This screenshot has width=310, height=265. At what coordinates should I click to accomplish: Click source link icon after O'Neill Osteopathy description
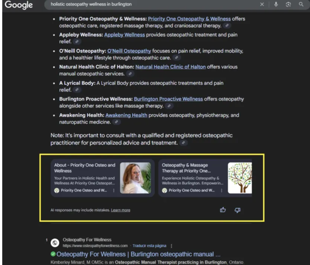[177, 58]
